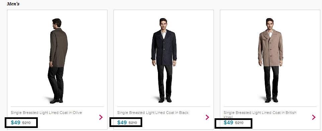
Task: Click the crossed-out $210 on British Khaki coat
Action: tap(239, 123)
